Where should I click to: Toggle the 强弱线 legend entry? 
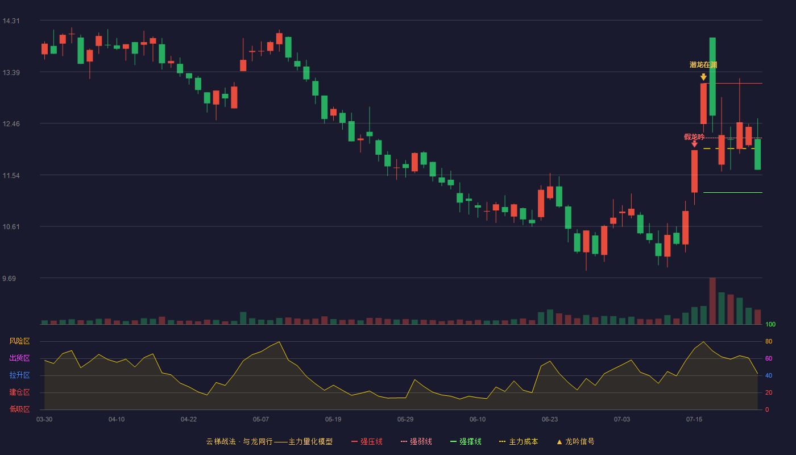coord(416,441)
